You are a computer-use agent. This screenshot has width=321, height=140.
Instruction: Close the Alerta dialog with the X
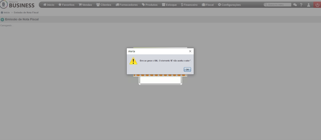[190, 51]
